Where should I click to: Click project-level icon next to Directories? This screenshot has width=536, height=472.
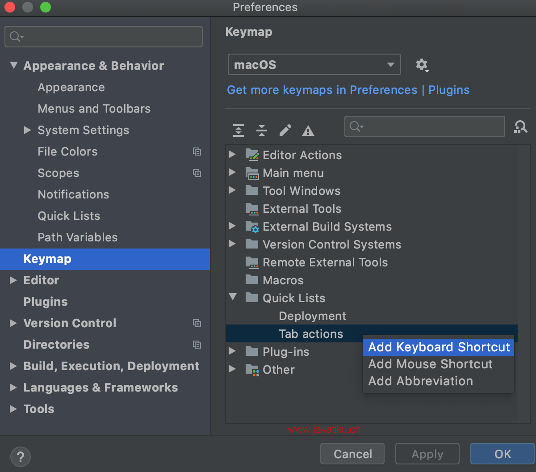[x=197, y=345]
